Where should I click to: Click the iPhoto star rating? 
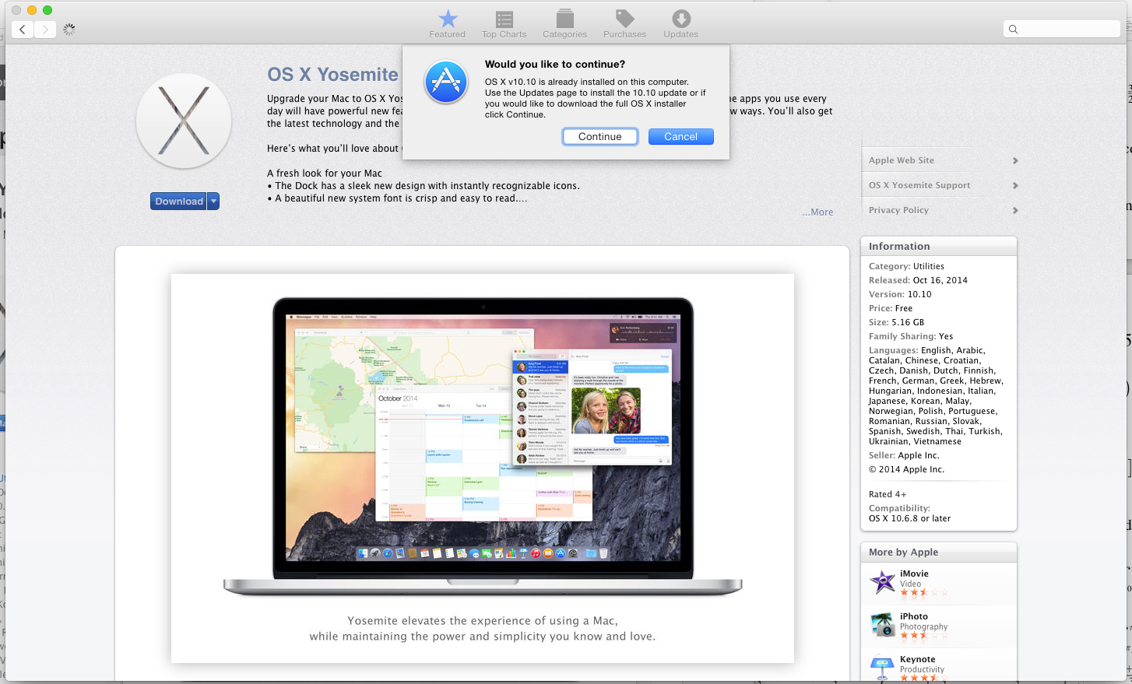tap(924, 636)
